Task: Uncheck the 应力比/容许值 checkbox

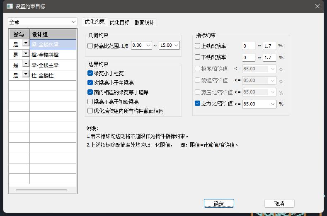Action: (x=197, y=103)
